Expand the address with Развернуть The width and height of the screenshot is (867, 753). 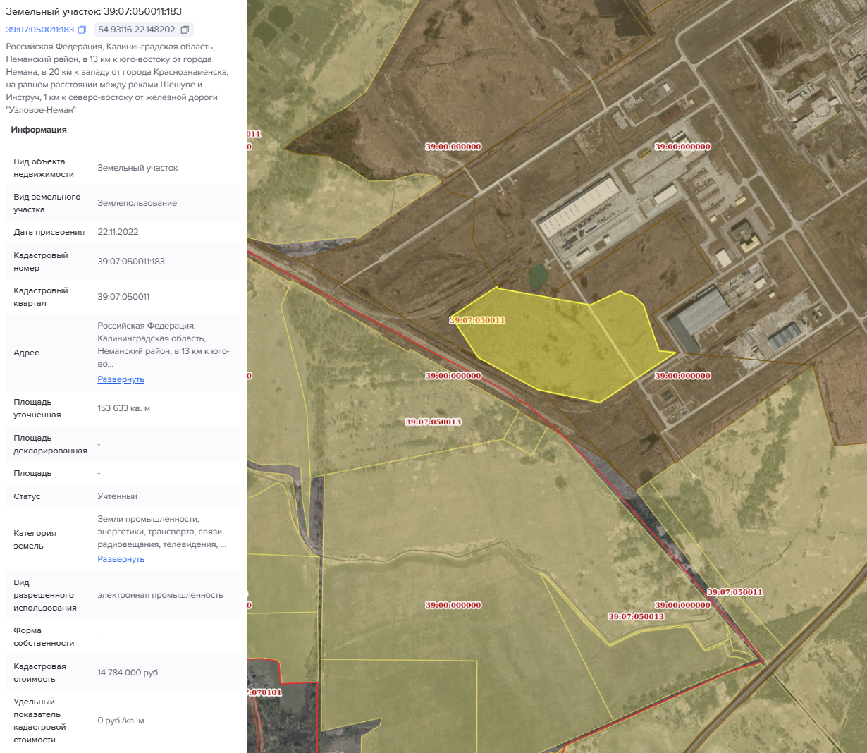point(121,379)
